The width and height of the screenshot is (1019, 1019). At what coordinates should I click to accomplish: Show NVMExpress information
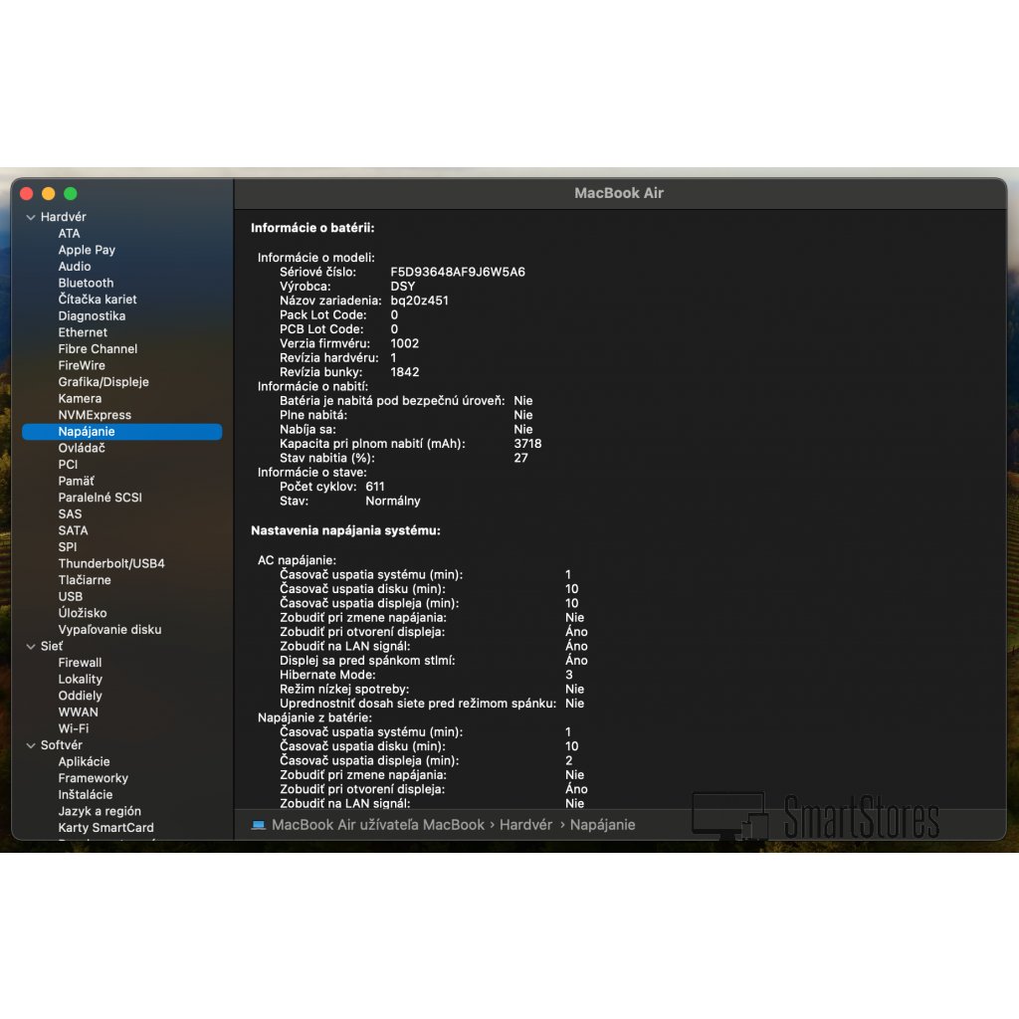(95, 415)
